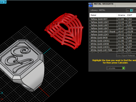Toggle the GV library switch
The width and height of the screenshot is (136, 102).
click(x=129, y=10)
